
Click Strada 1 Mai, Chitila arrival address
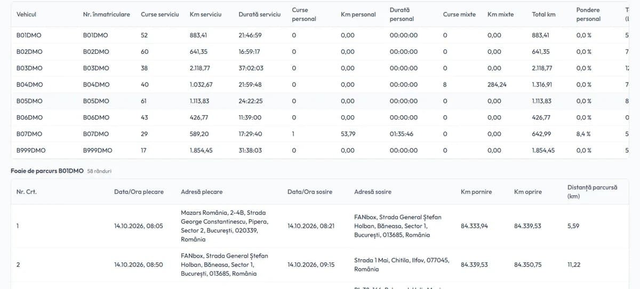(x=402, y=264)
